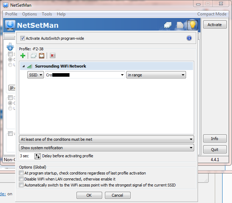Click the delay spinner arrows button
Screen dimensions: 232x203
pyautogui.click(x=38, y=156)
